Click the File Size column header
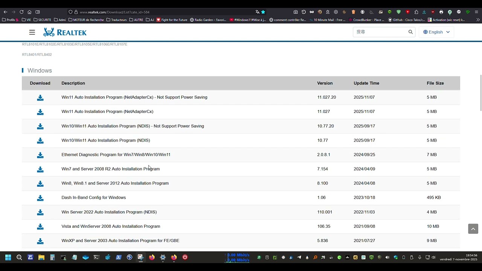Screen dimensions: 482x271 tap(435, 83)
